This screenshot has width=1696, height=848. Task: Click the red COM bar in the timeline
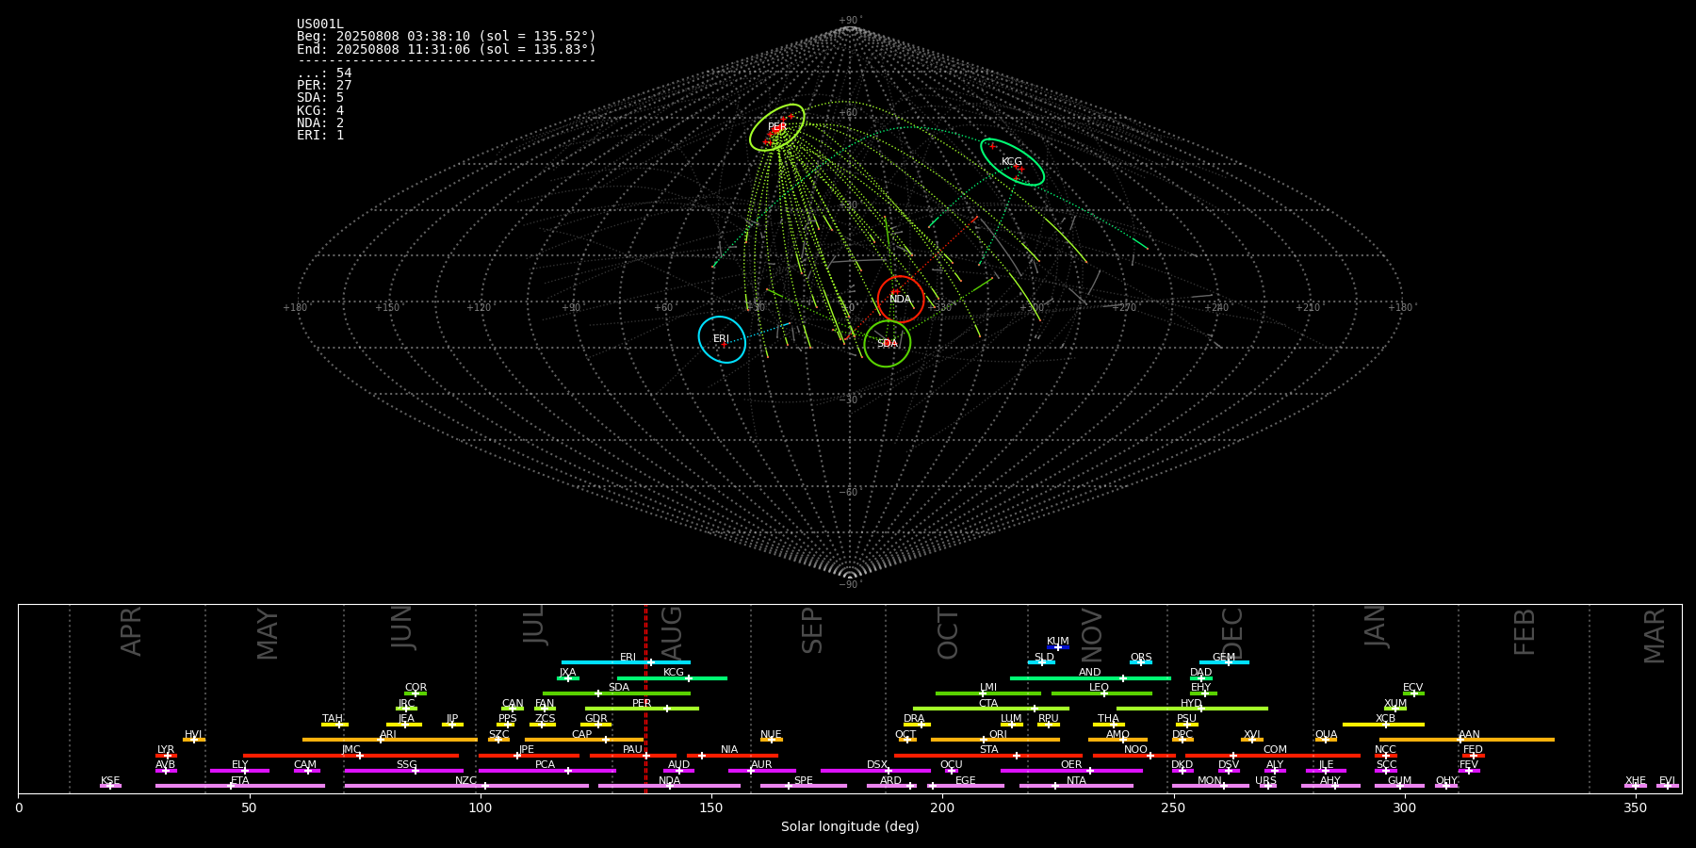click(x=1273, y=755)
